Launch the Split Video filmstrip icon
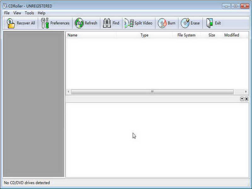 click(129, 23)
